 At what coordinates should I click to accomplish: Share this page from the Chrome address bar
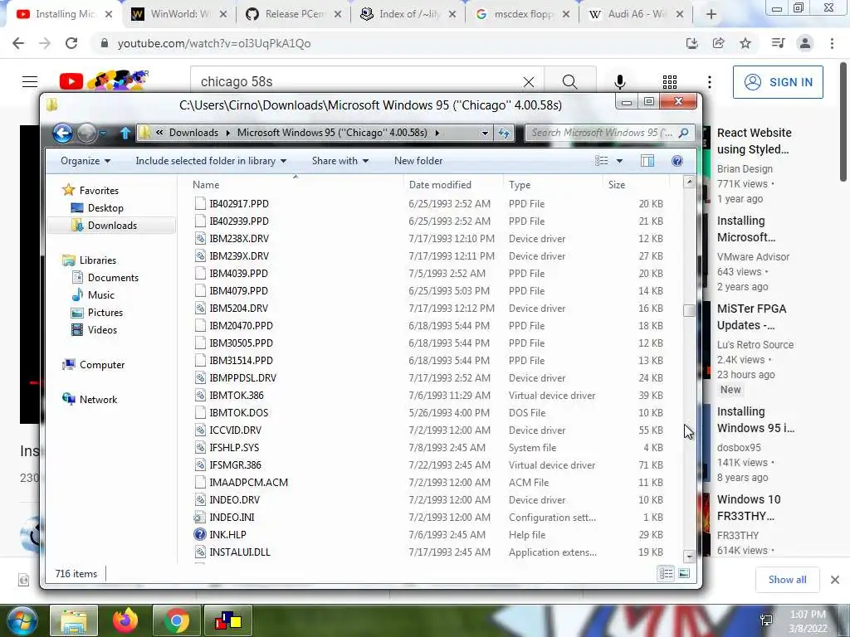[x=719, y=43]
